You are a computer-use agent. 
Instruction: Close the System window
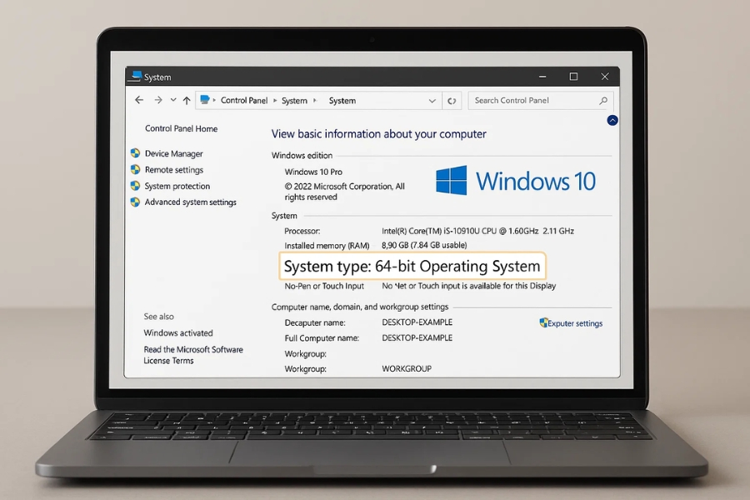click(605, 77)
